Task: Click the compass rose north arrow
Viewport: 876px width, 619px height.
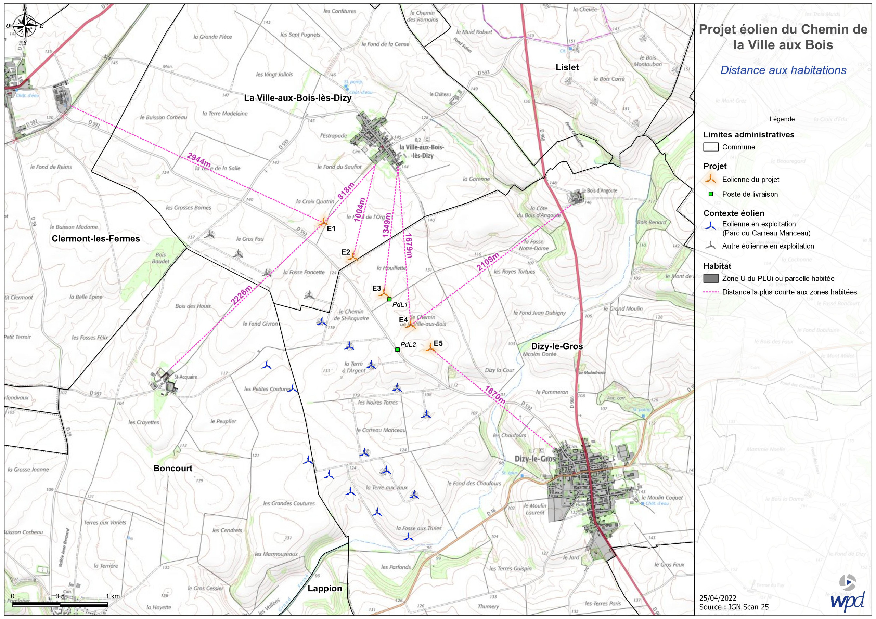Action: coord(24,26)
